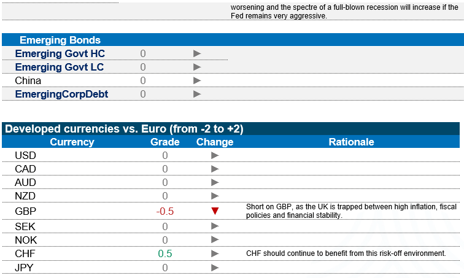
Task: Click the EmergingCorpDebt change arrow
Action: pyautogui.click(x=197, y=94)
